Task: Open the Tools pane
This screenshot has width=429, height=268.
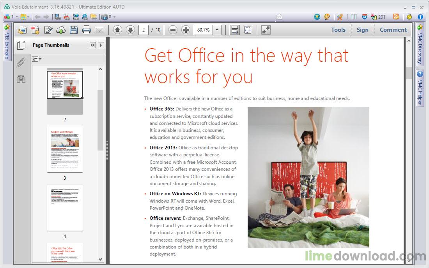Action: pyautogui.click(x=338, y=30)
